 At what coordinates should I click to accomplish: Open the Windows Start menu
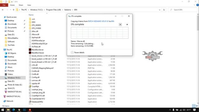2,110
